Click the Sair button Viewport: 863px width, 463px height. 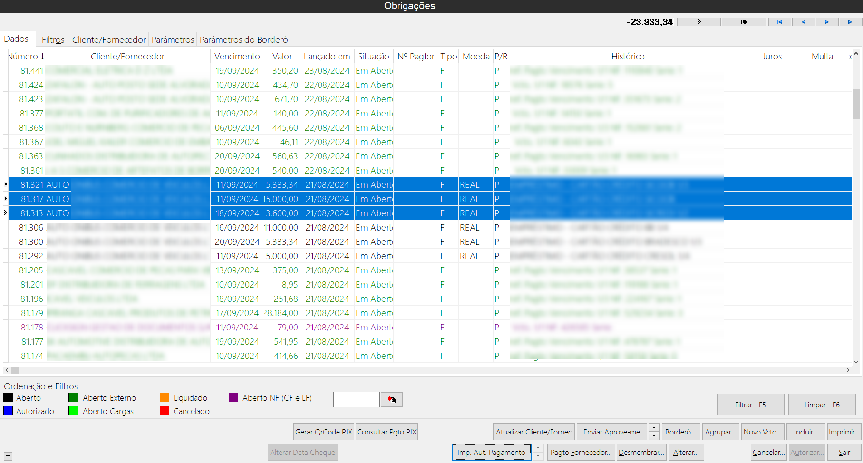844,452
